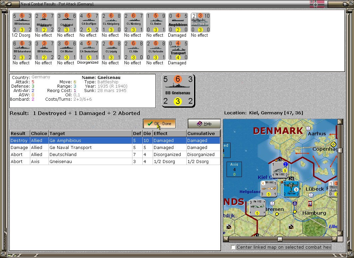The width and height of the screenshot is (354, 258).
Task: Click the Transport unit counter
Action: 178,50
